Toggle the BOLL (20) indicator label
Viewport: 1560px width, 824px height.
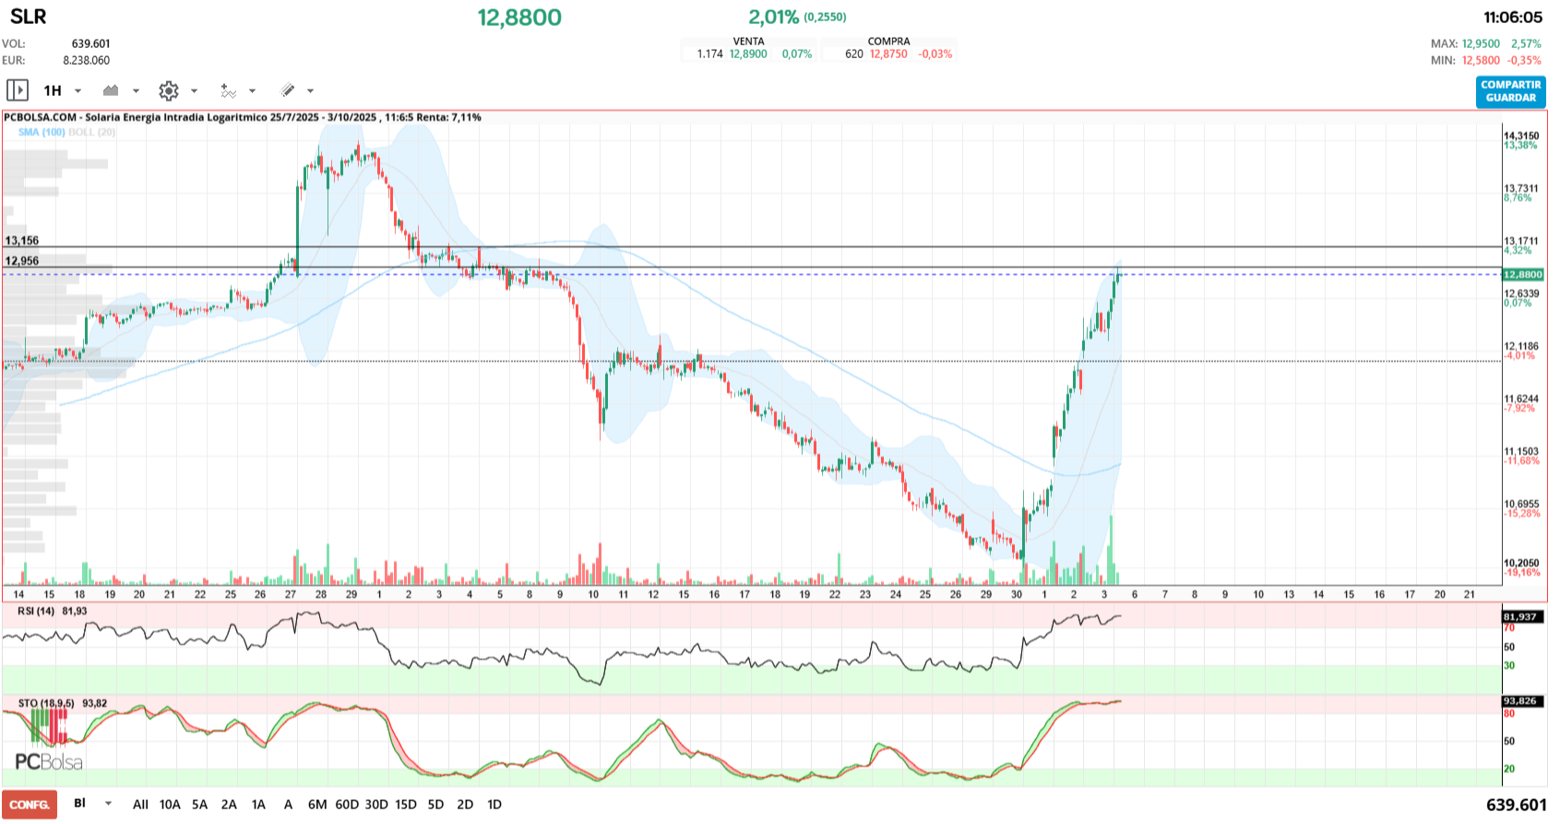coord(92,132)
